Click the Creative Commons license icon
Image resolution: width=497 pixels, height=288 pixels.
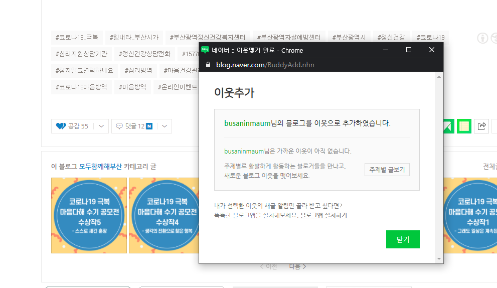(x=482, y=38)
